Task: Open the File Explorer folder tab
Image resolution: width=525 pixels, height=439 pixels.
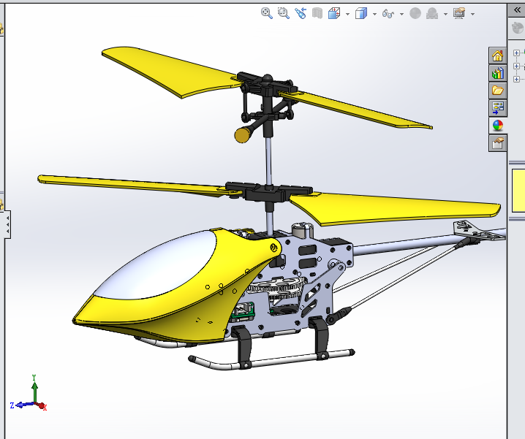Action: [x=497, y=91]
